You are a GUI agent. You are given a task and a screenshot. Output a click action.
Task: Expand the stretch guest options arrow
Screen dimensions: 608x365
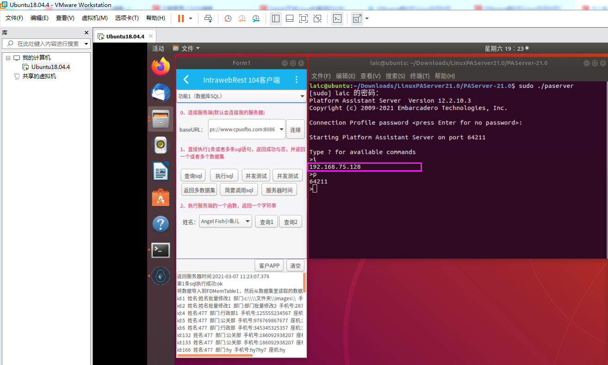click(x=367, y=19)
